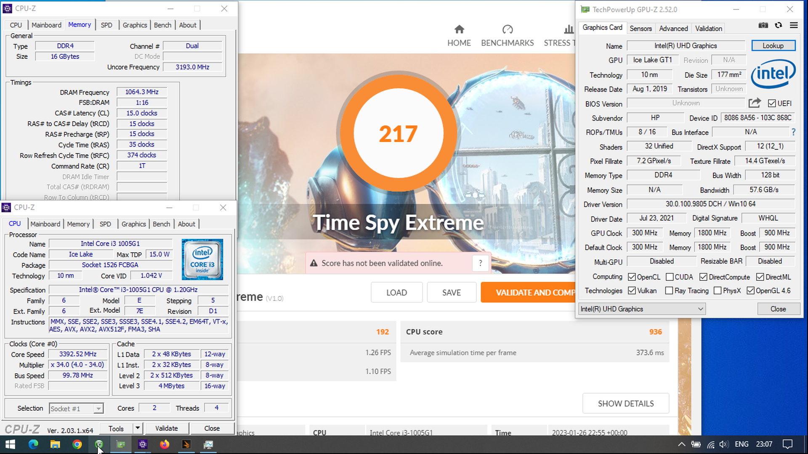The height and width of the screenshot is (454, 808).
Task: Click the Device ID field in GPU-Z
Action: click(x=757, y=118)
